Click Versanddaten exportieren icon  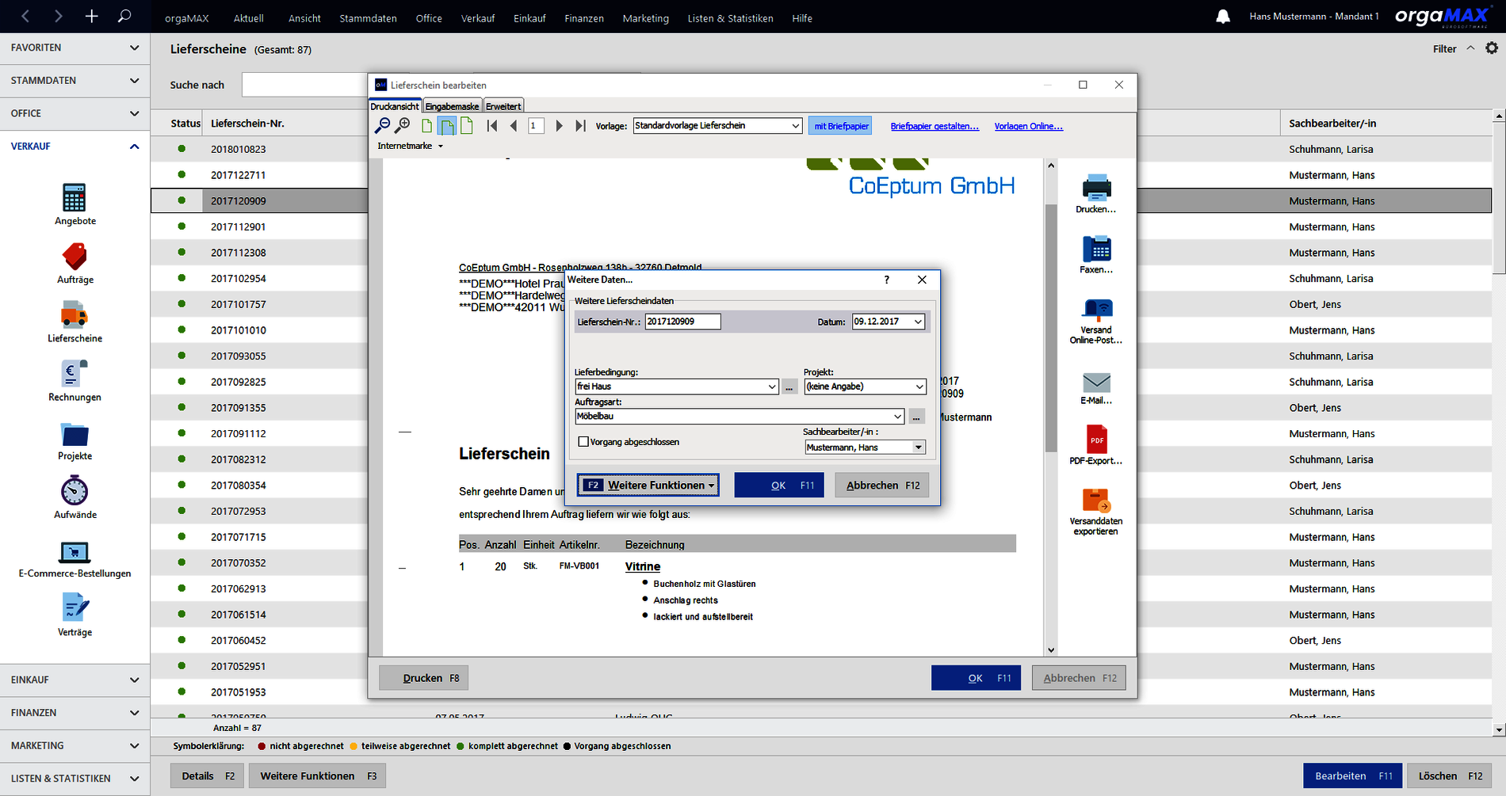1096,501
